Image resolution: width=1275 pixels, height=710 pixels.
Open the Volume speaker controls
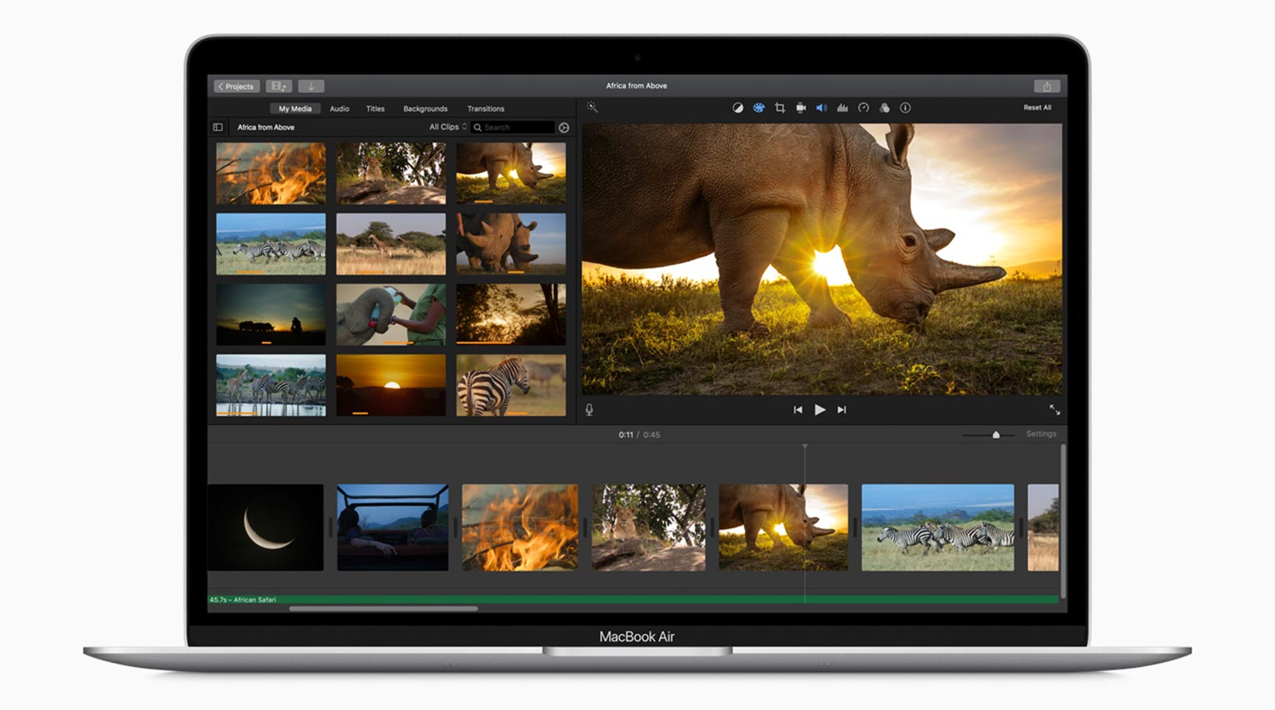click(x=822, y=108)
